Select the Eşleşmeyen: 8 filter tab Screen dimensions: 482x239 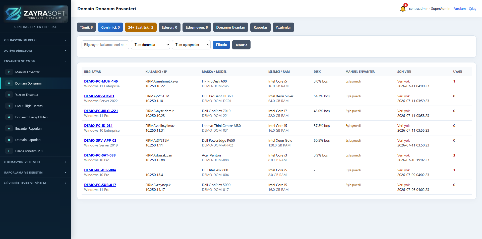click(197, 27)
